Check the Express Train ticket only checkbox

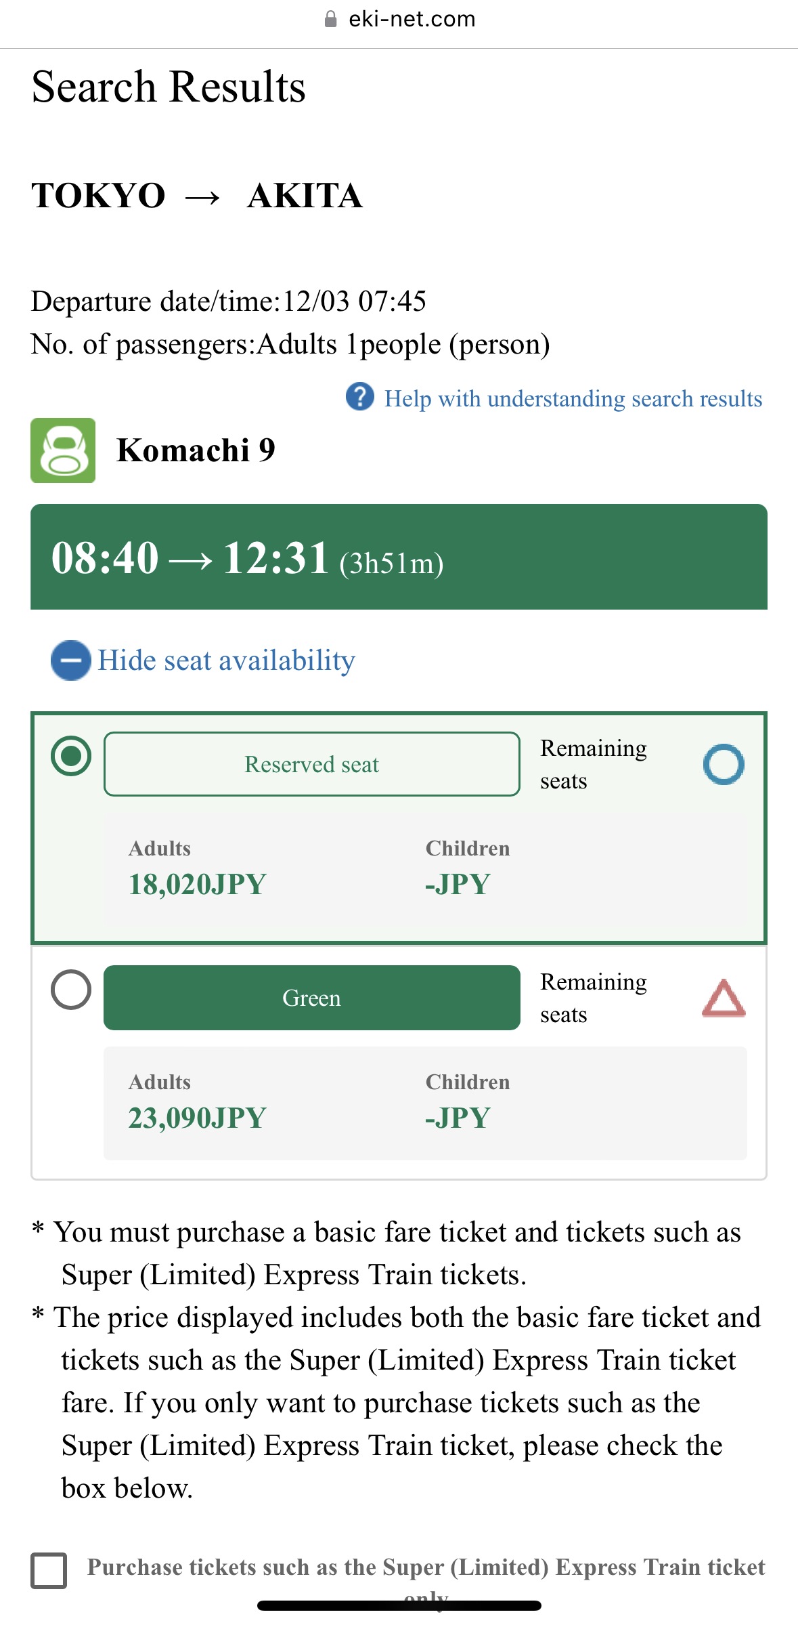[49, 1570]
